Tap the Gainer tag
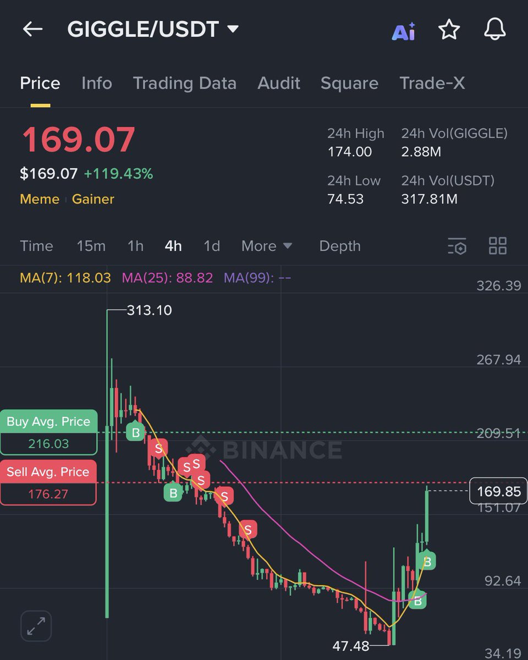 93,199
